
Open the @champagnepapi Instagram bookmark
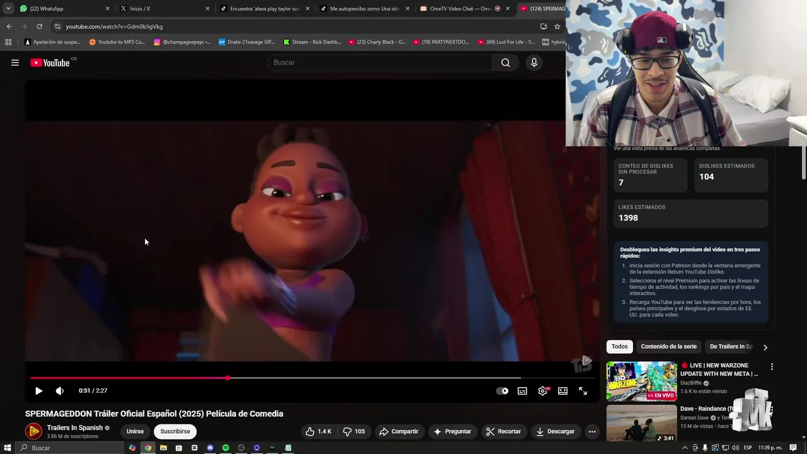click(x=182, y=42)
